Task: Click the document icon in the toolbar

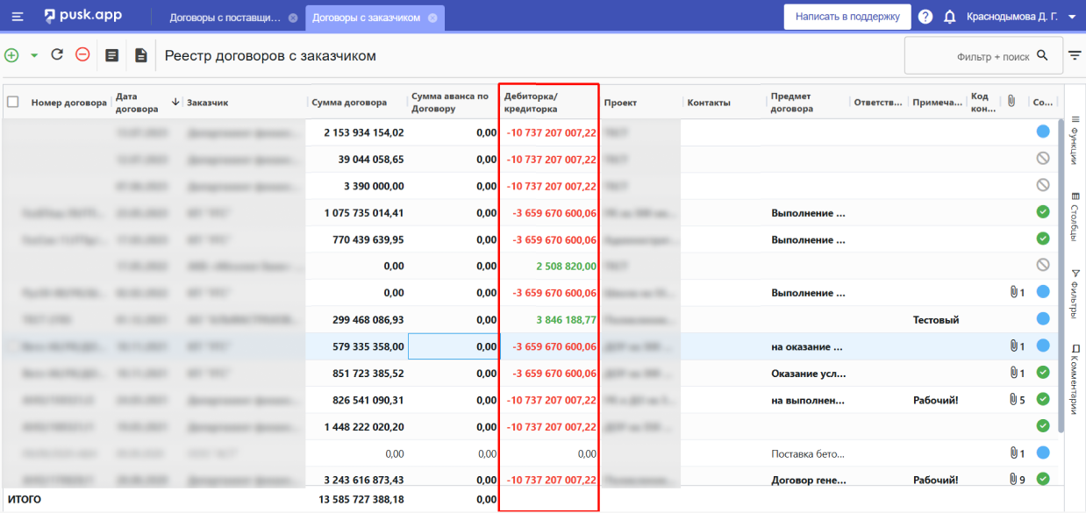Action: pyautogui.click(x=140, y=55)
